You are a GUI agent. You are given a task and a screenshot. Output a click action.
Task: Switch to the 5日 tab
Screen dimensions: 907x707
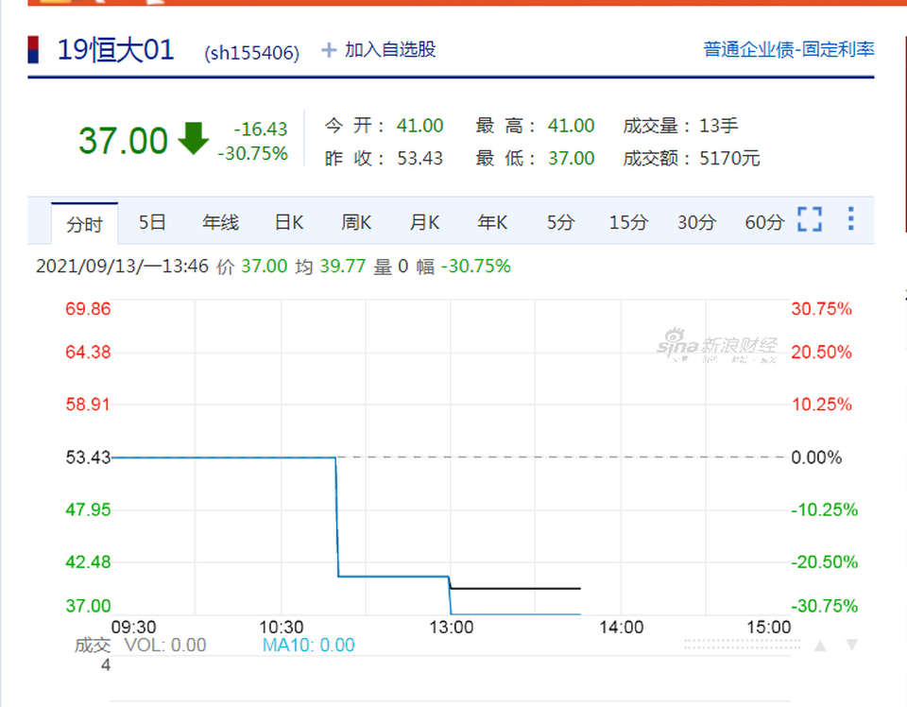point(152,222)
